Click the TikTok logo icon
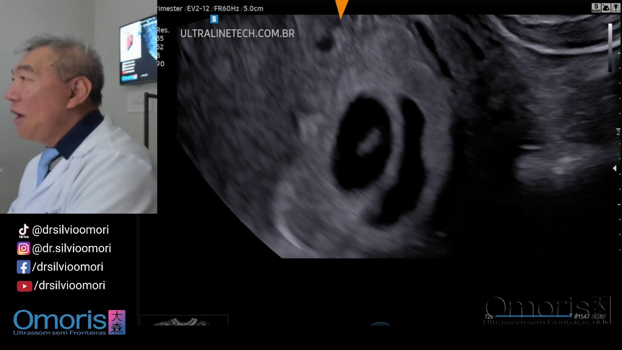Image resolution: width=622 pixels, height=350 pixels. (x=23, y=231)
